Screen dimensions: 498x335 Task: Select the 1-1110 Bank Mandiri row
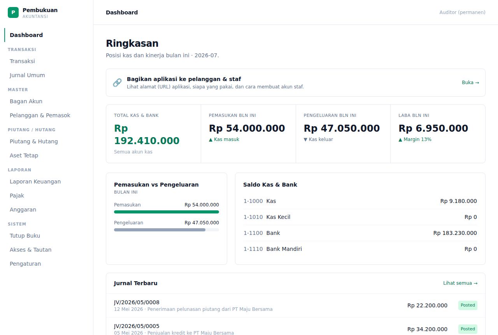[360, 249]
